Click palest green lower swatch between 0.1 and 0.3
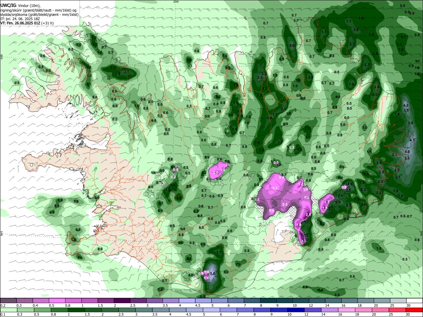 (x=8, y=310)
